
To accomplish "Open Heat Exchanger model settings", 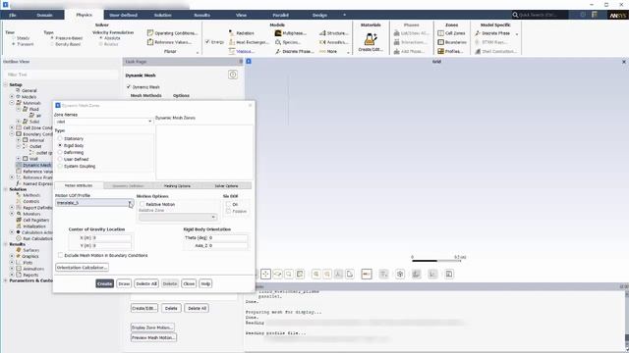I will click(249, 42).
